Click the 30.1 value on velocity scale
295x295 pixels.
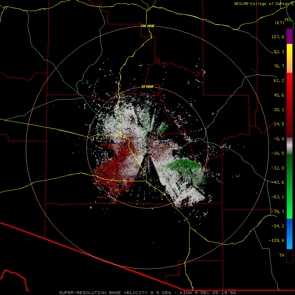click(x=279, y=110)
